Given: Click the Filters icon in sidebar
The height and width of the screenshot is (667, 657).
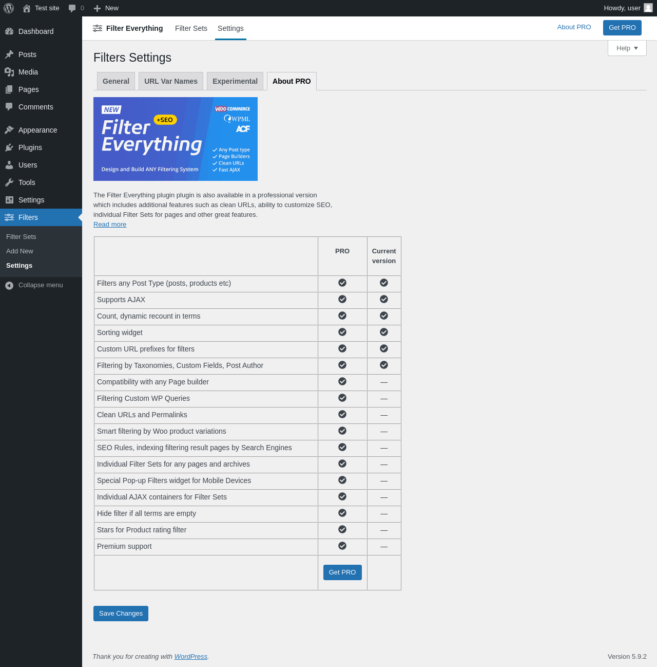Looking at the screenshot, I should 9,217.
